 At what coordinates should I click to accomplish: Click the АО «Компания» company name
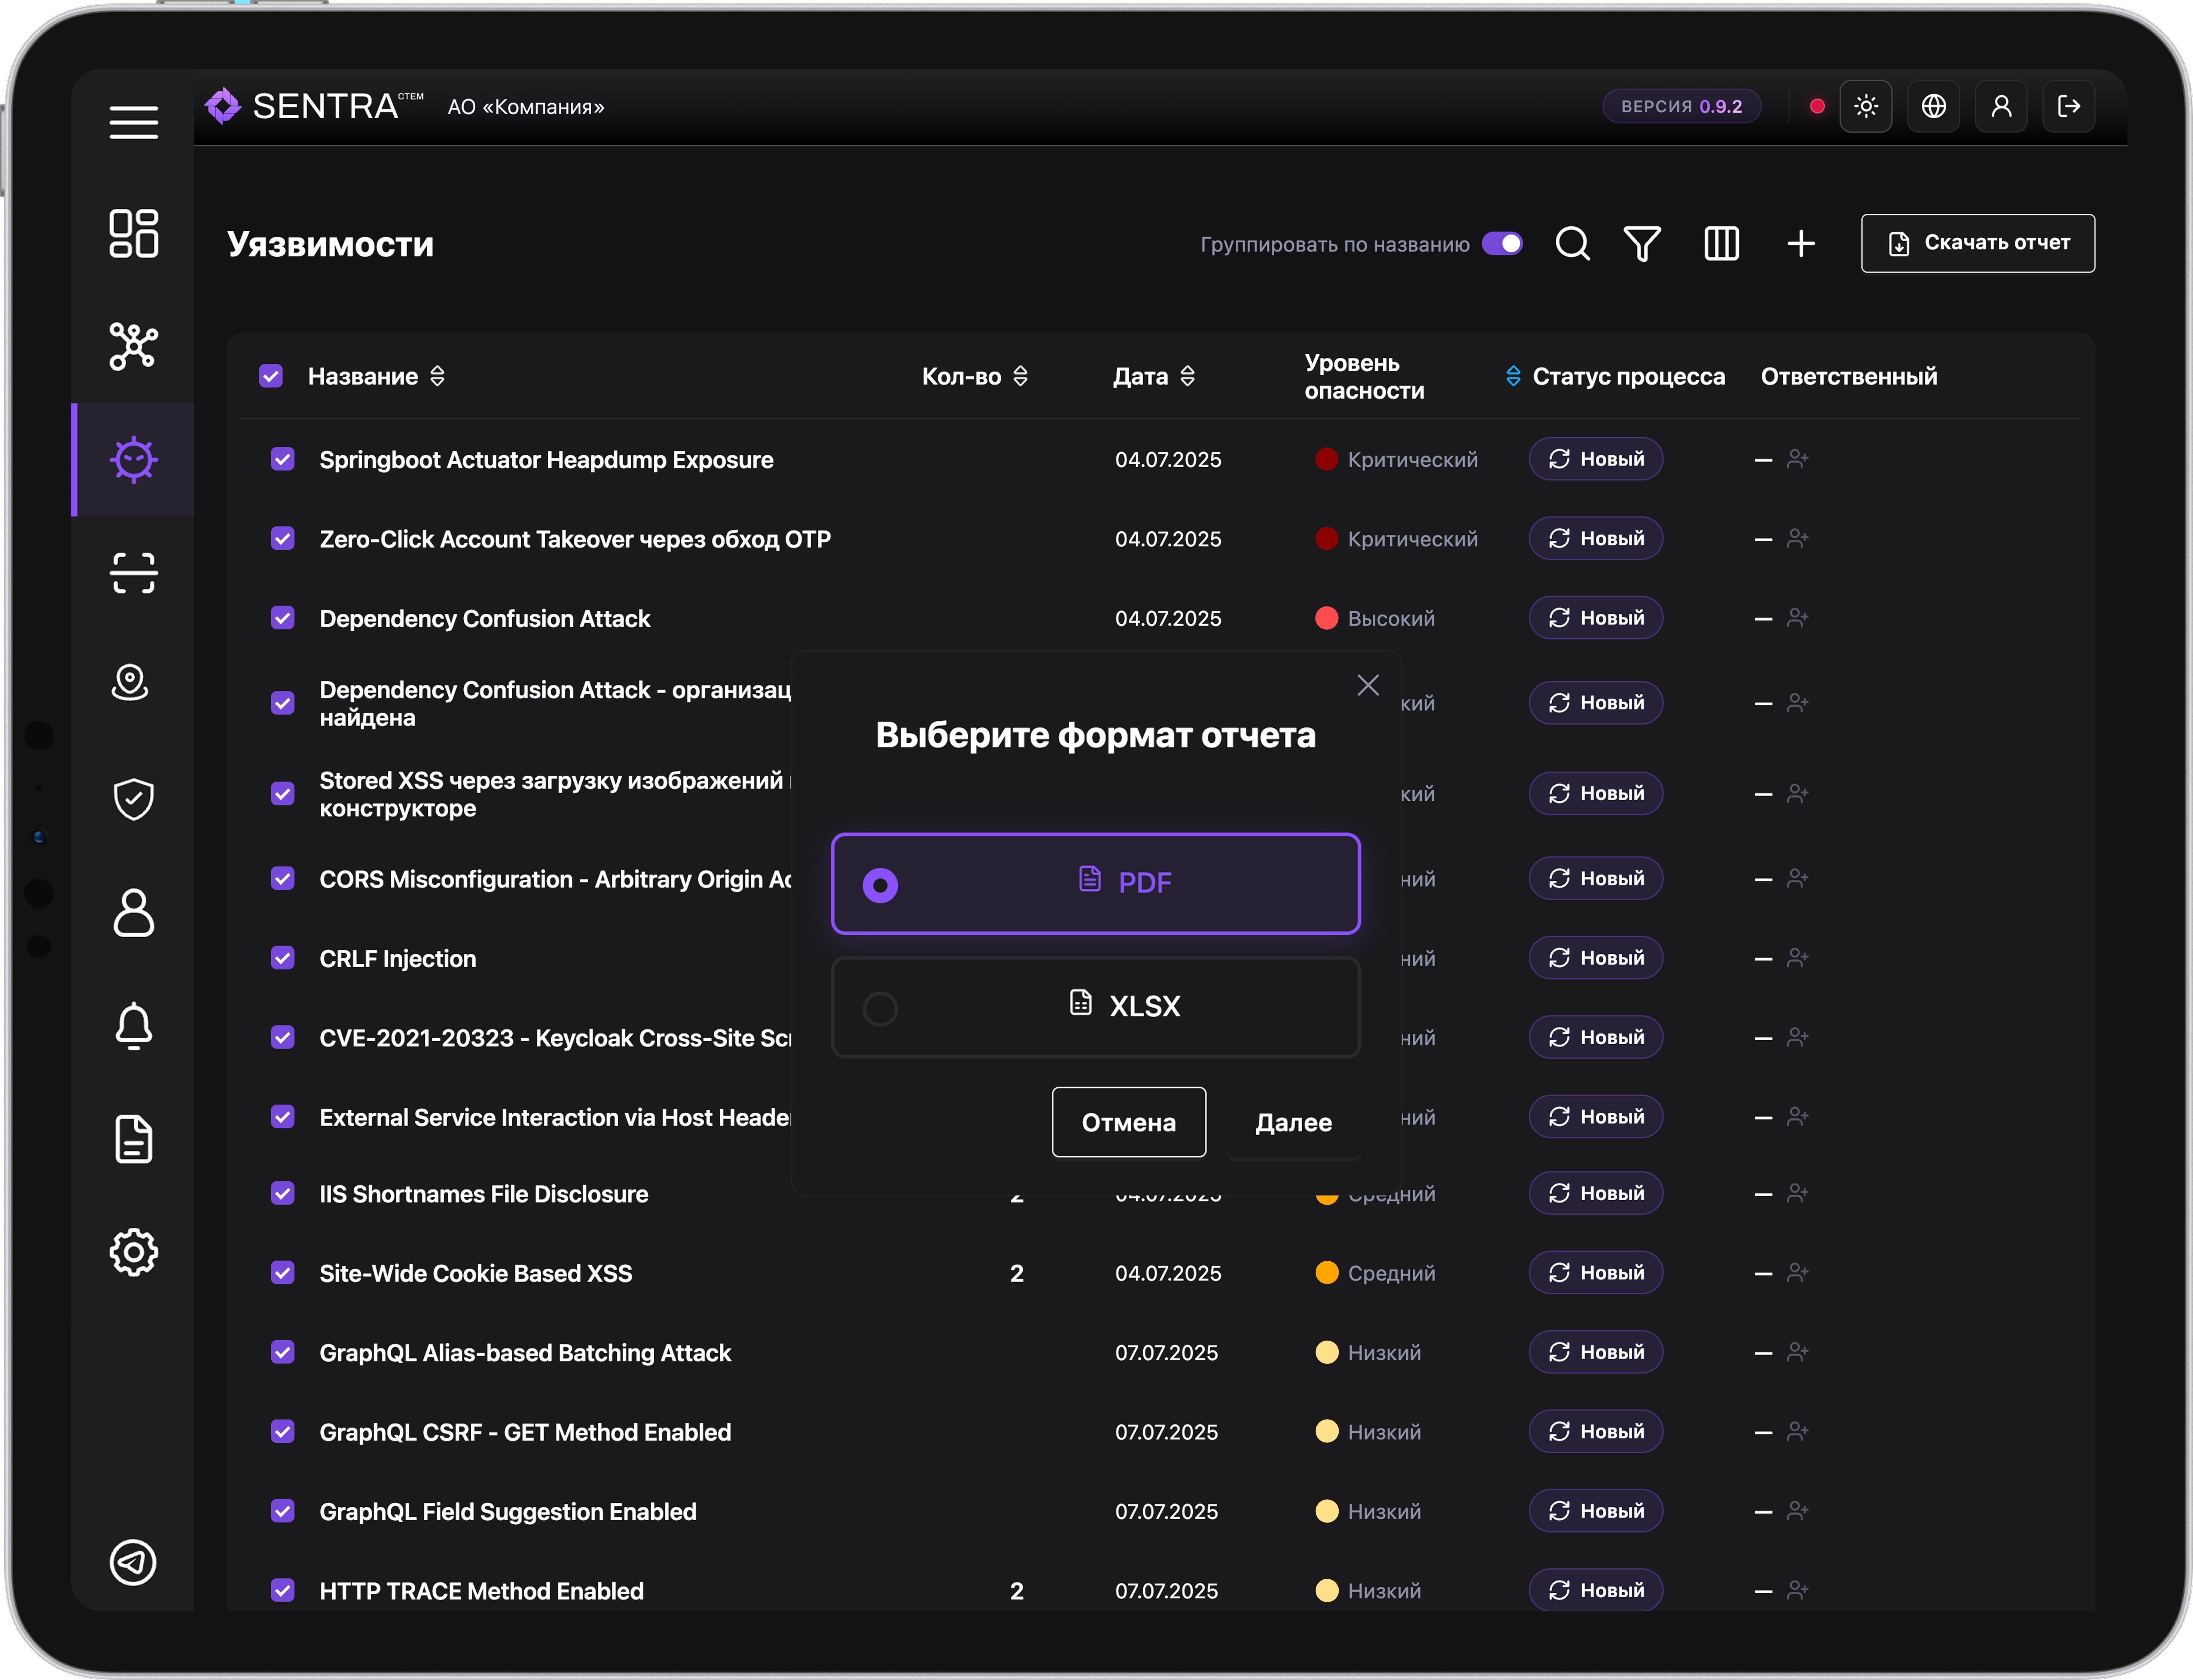coord(526,107)
